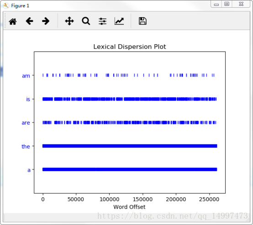Open the Edit axis and curve parameters tool
The width and height of the screenshot is (253, 225).
click(119, 21)
